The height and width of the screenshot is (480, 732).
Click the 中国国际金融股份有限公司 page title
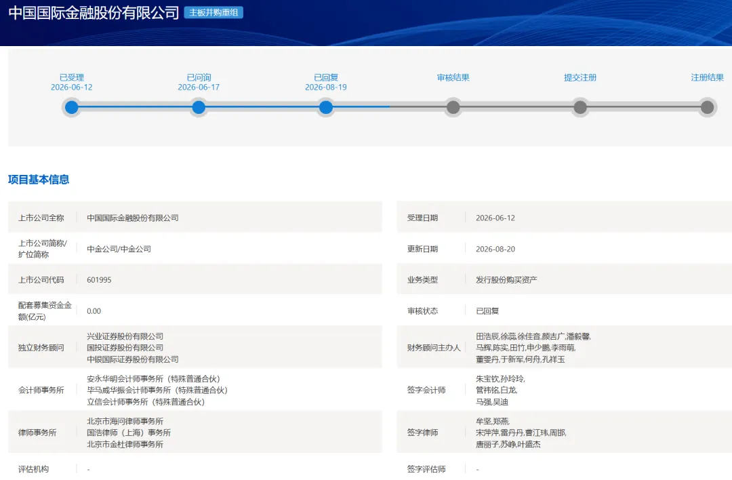94,13
